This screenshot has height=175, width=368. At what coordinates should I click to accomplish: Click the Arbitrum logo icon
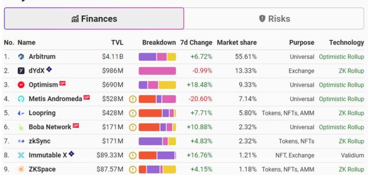tap(21, 56)
